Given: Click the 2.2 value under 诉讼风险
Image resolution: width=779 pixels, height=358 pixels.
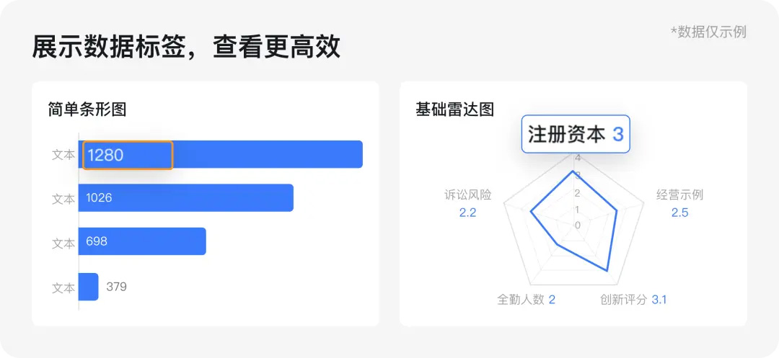Looking at the screenshot, I should (467, 213).
